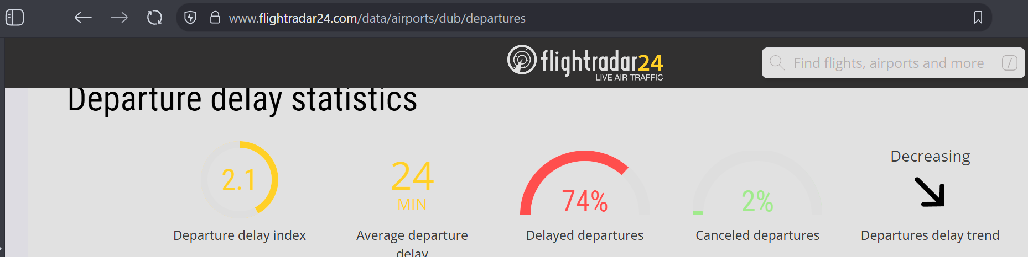Click the departure delay index gauge
The height and width of the screenshot is (257, 1028).
239,180
